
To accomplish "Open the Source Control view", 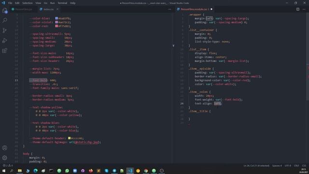I will [5, 30].
